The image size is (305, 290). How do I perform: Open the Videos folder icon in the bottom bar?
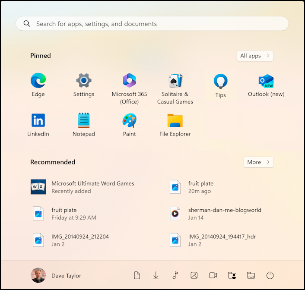213,275
